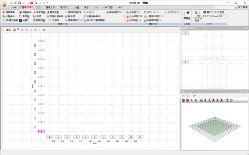Click axis button 1 in the axis view panel
Viewport: 249px width, 155px height.
tap(185, 33)
